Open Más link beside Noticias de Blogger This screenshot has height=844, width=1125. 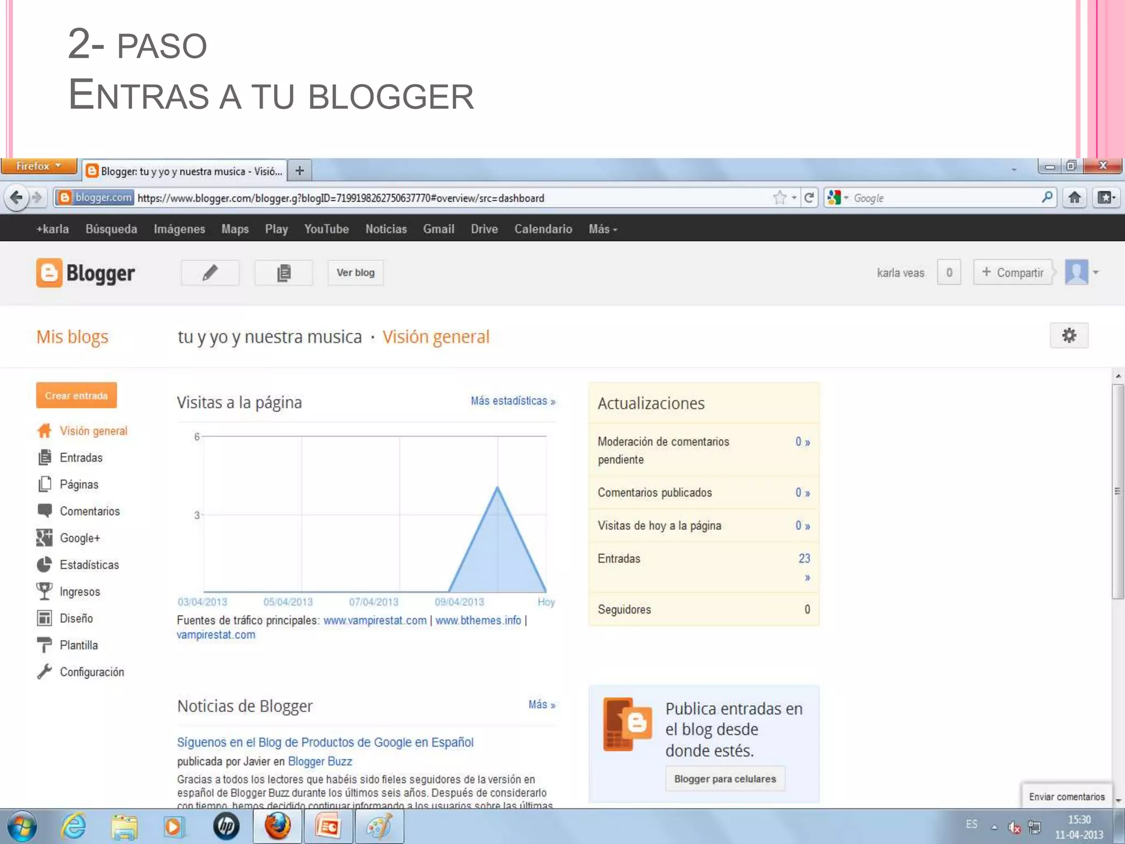[542, 704]
